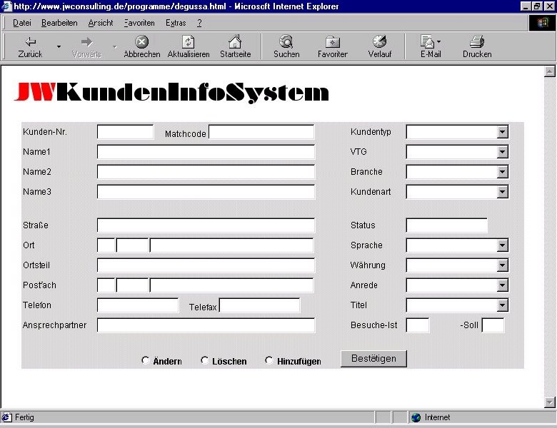
Task: Open the Branche dropdown list
Action: pyautogui.click(x=502, y=172)
